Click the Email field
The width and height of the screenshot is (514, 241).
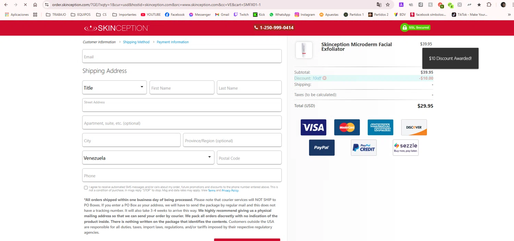(x=182, y=56)
